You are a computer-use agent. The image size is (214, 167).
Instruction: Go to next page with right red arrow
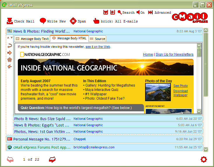(x=52, y=159)
